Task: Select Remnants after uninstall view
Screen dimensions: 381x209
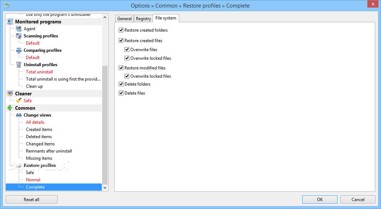Action: pos(49,151)
